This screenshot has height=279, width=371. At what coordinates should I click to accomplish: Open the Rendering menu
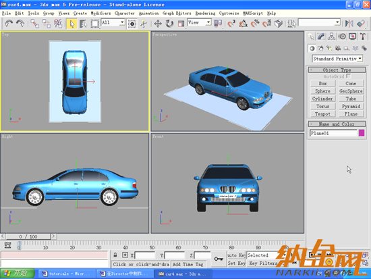[x=205, y=14]
